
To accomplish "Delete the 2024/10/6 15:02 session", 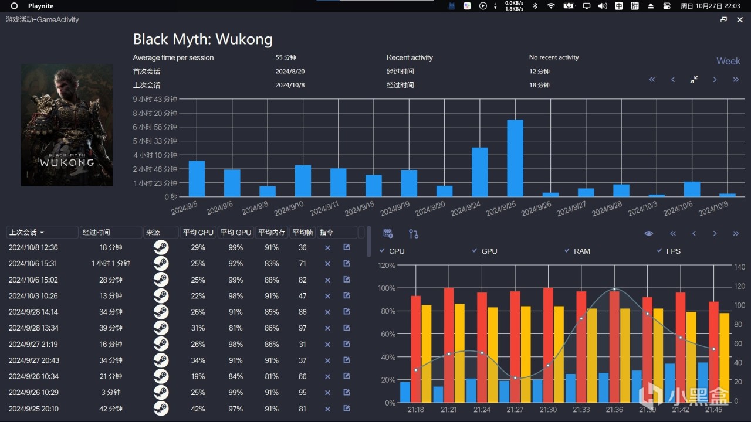I will [x=327, y=280].
